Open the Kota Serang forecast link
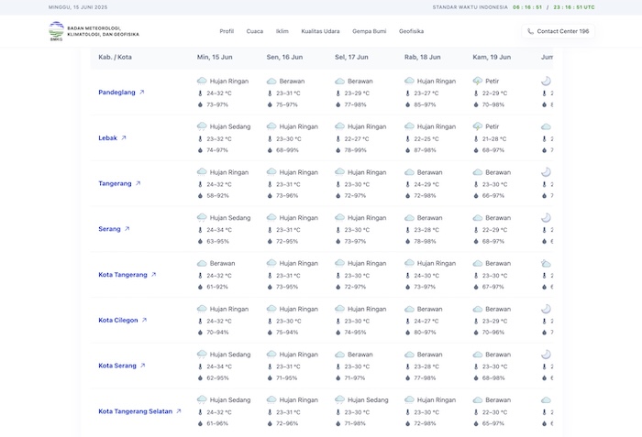 (x=117, y=366)
